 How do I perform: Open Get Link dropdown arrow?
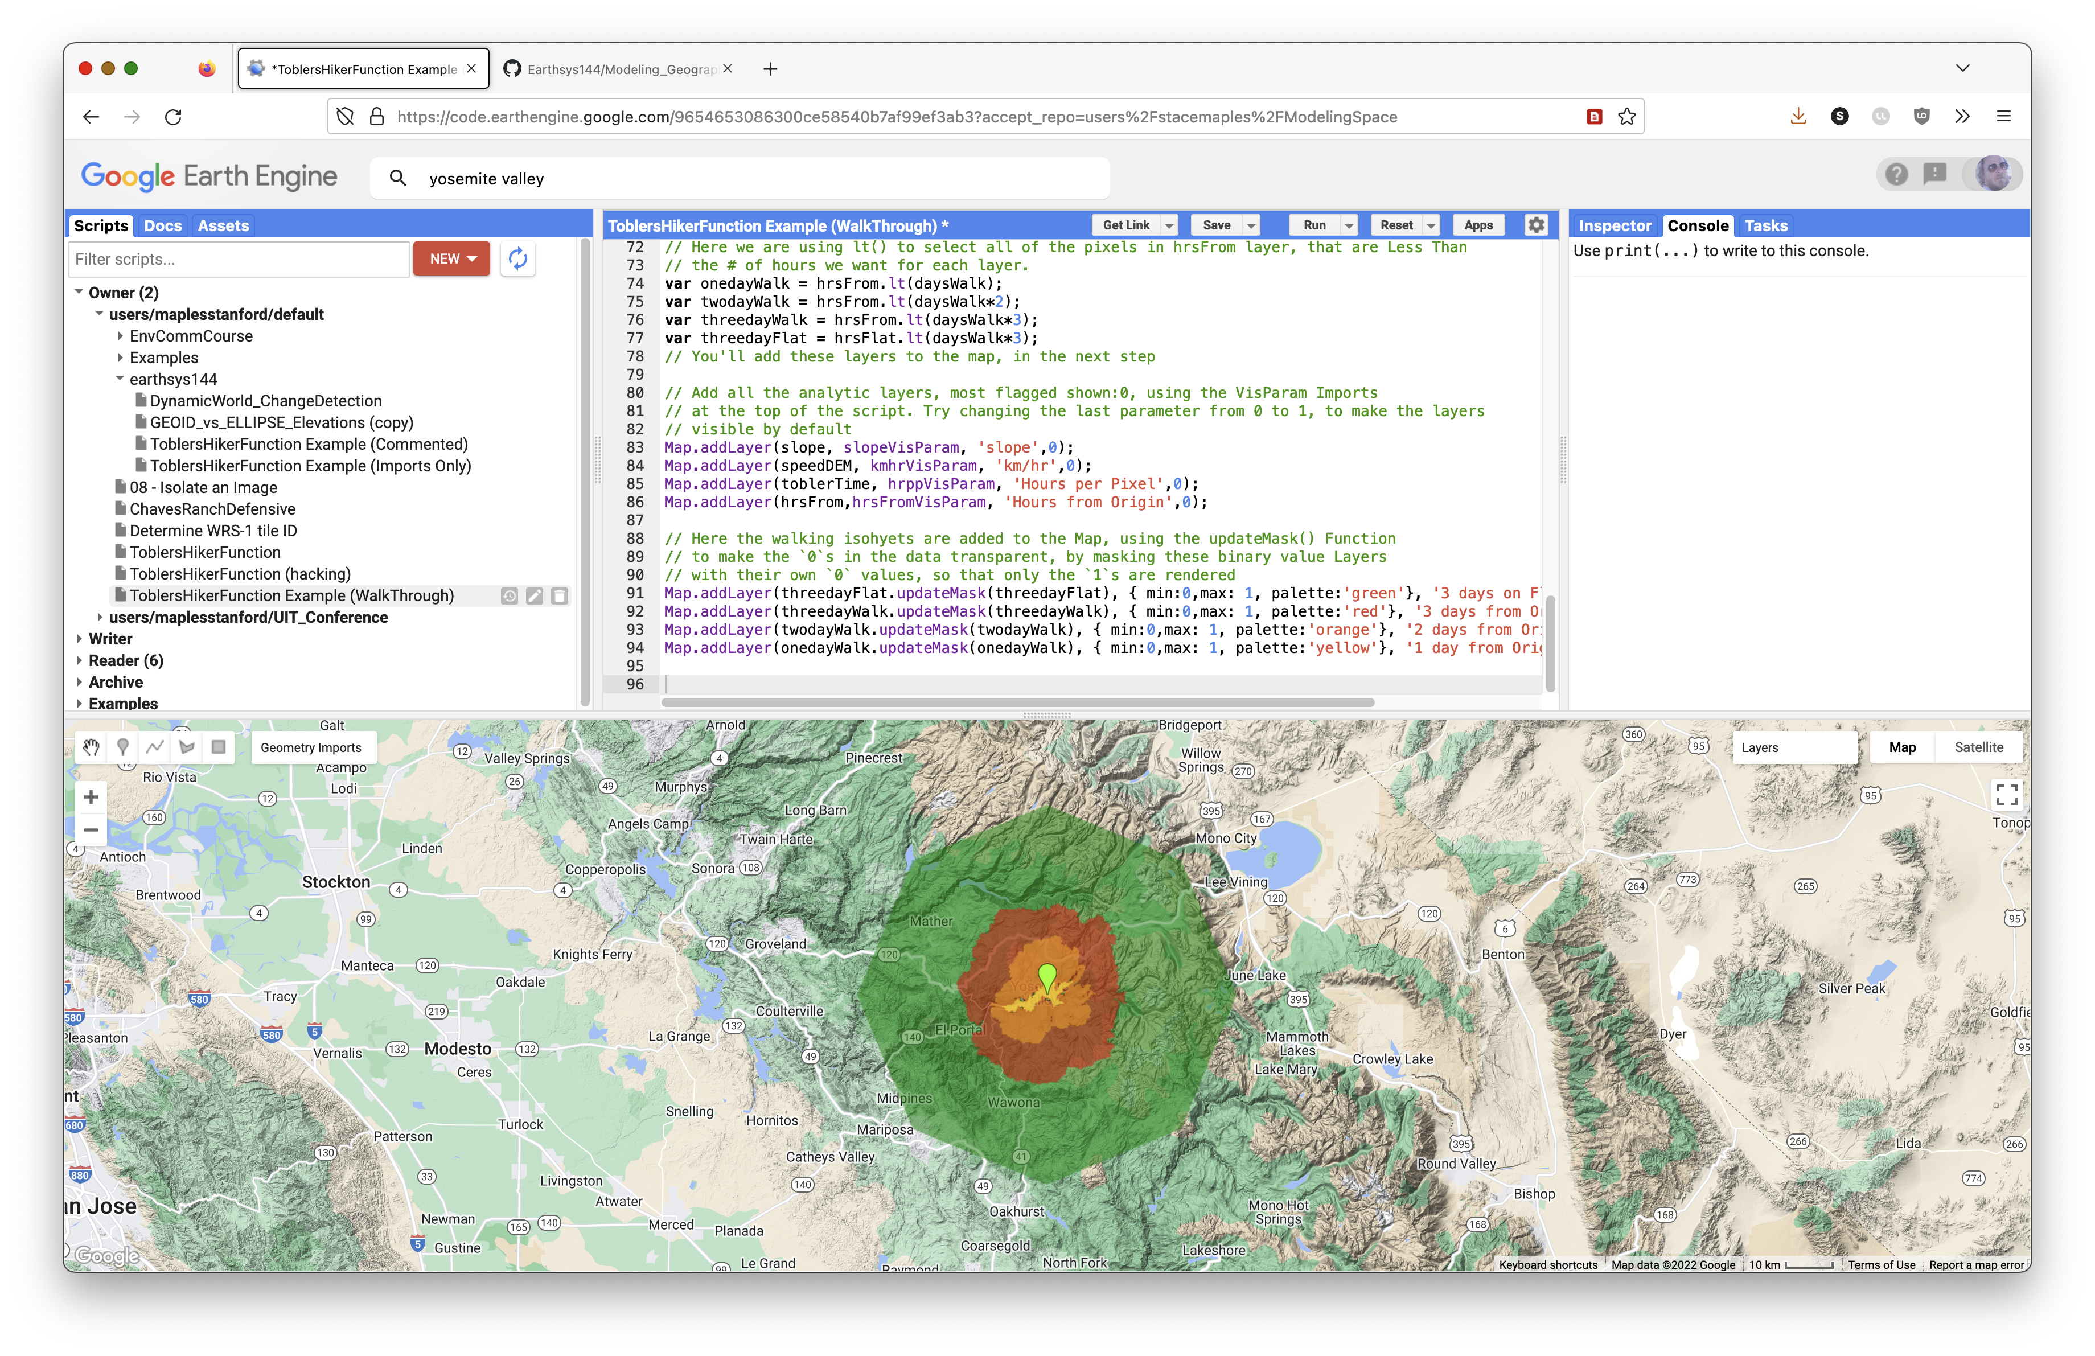[x=1169, y=225]
